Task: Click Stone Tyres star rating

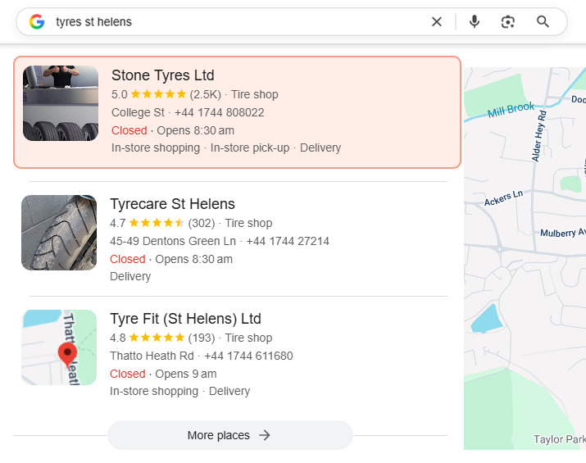Action: [158, 94]
